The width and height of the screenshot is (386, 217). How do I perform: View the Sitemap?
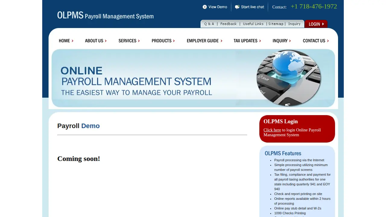[x=276, y=24]
